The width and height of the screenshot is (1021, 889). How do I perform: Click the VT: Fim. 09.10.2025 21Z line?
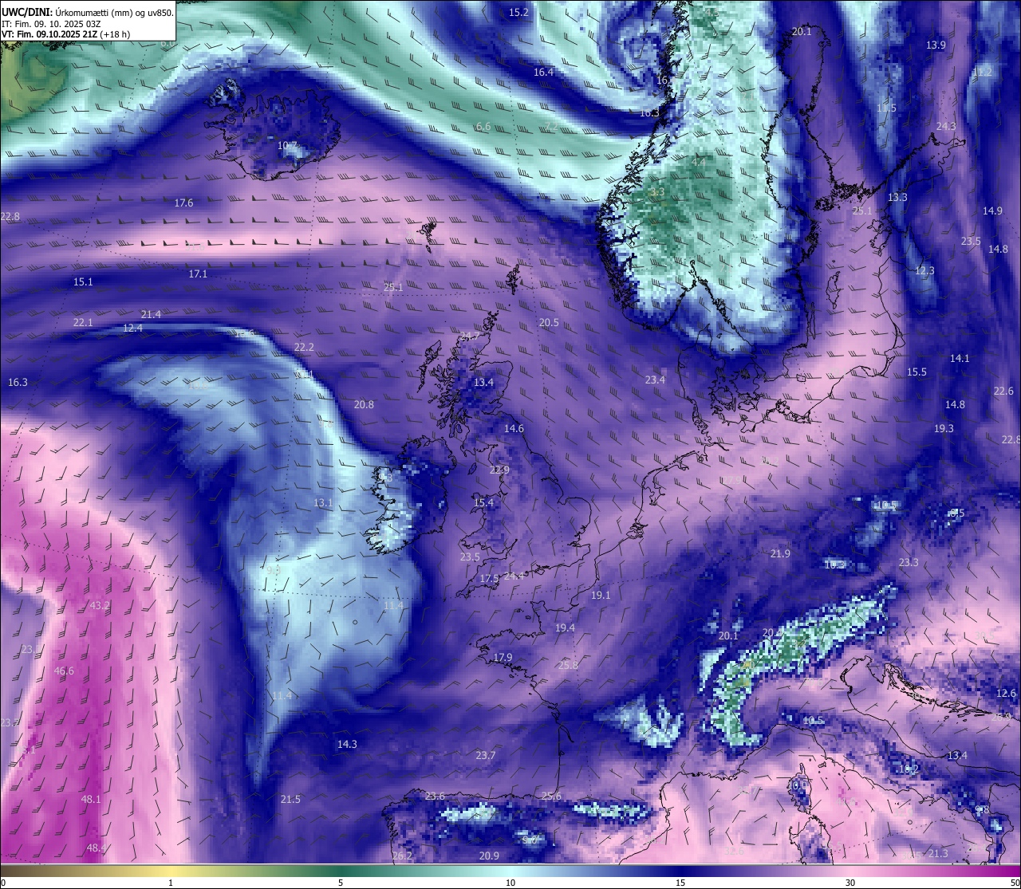pyautogui.click(x=65, y=34)
